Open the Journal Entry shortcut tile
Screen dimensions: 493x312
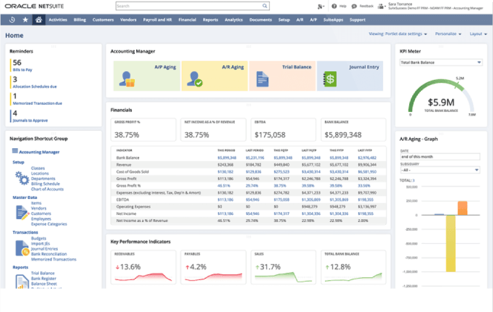(350, 76)
